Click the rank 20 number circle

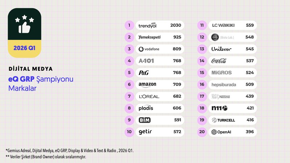pos(202,132)
